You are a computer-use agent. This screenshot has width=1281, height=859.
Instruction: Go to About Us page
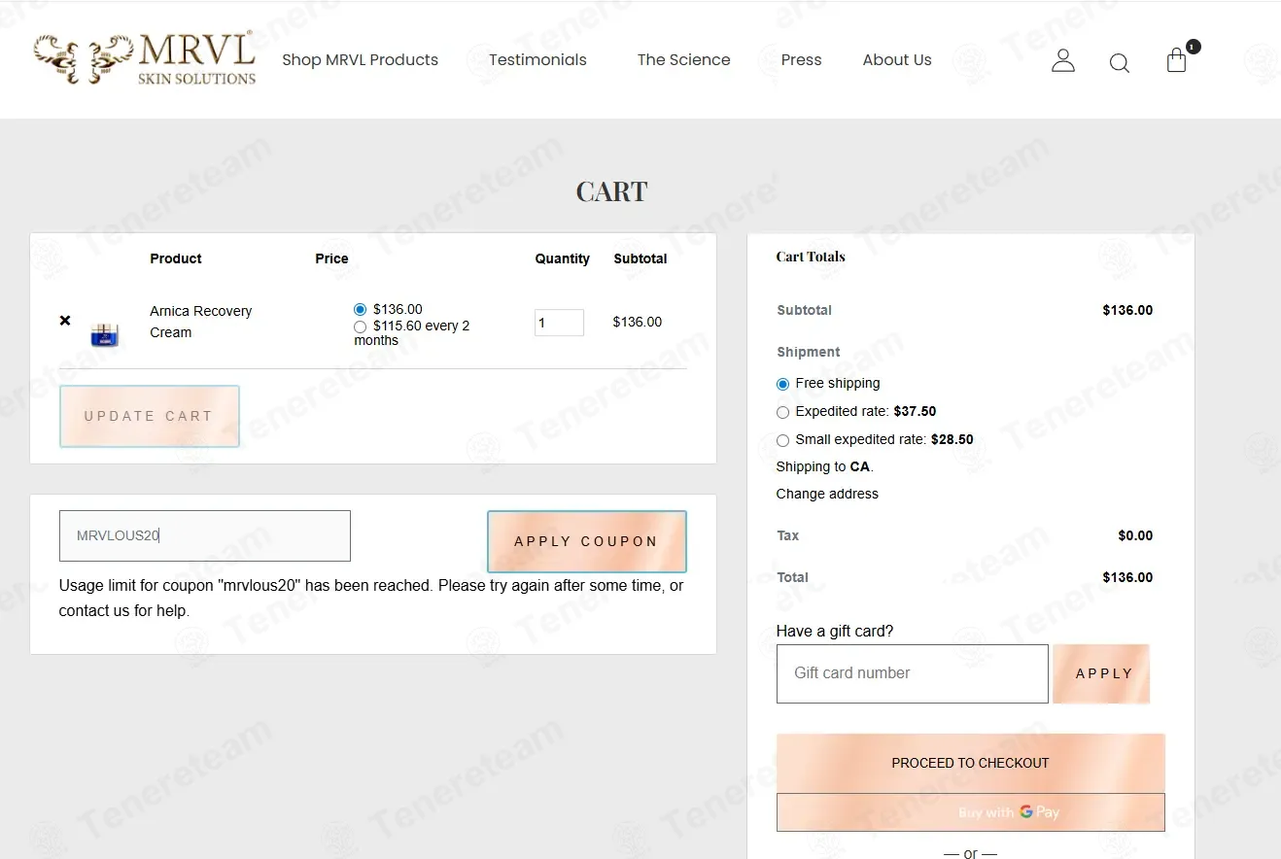(x=897, y=60)
